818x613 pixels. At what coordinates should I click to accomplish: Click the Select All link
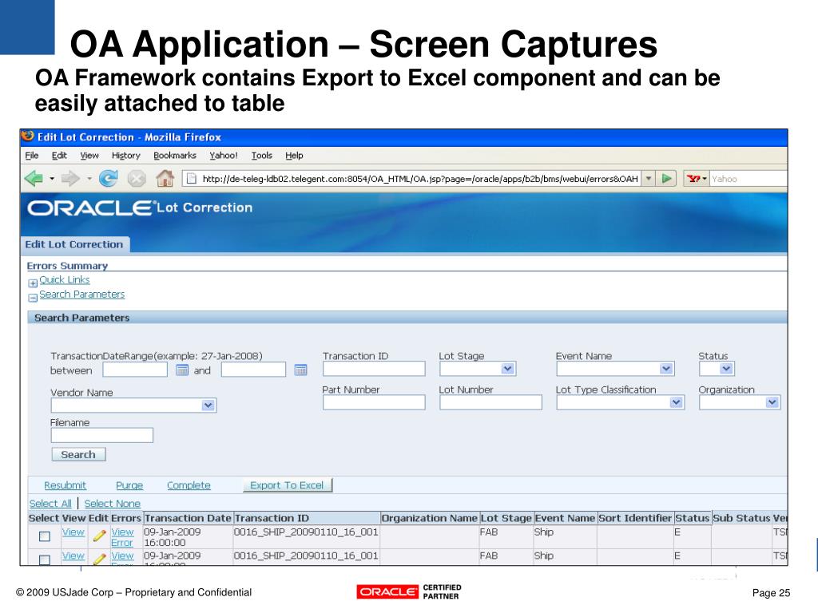50,504
